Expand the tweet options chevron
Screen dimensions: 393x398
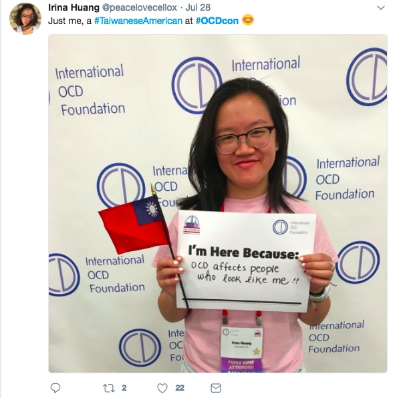click(x=381, y=8)
